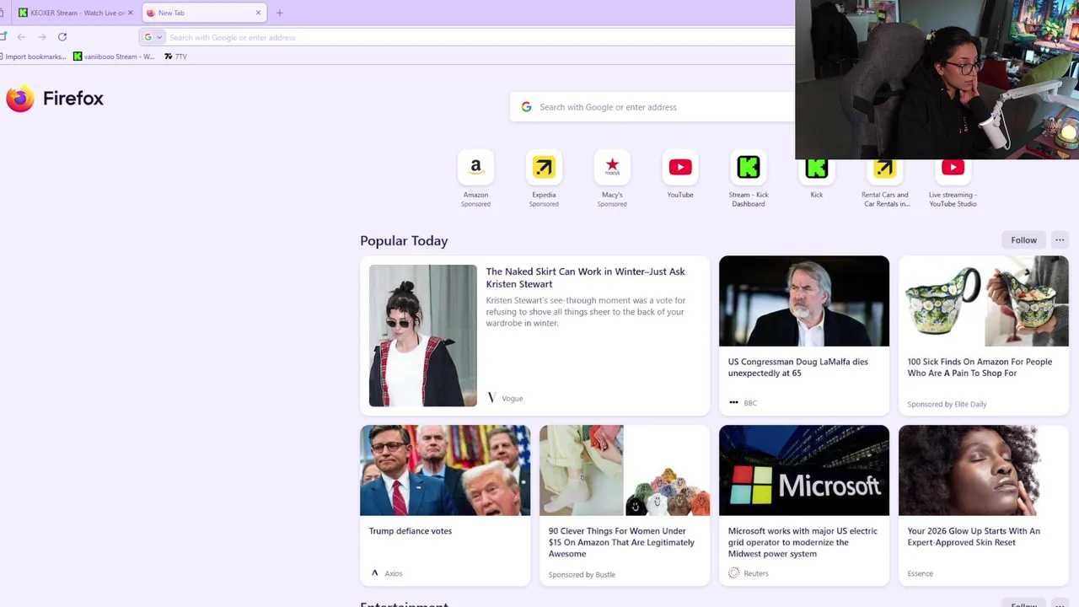
Task: Click the Trump defiance votes photo
Action: (445, 470)
